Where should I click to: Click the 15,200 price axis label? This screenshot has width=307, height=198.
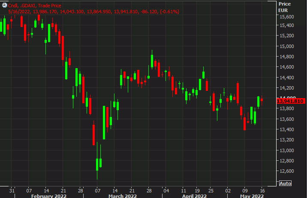pos(287,36)
